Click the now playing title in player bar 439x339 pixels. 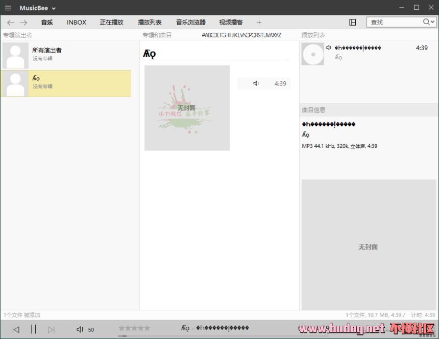[x=215, y=328]
